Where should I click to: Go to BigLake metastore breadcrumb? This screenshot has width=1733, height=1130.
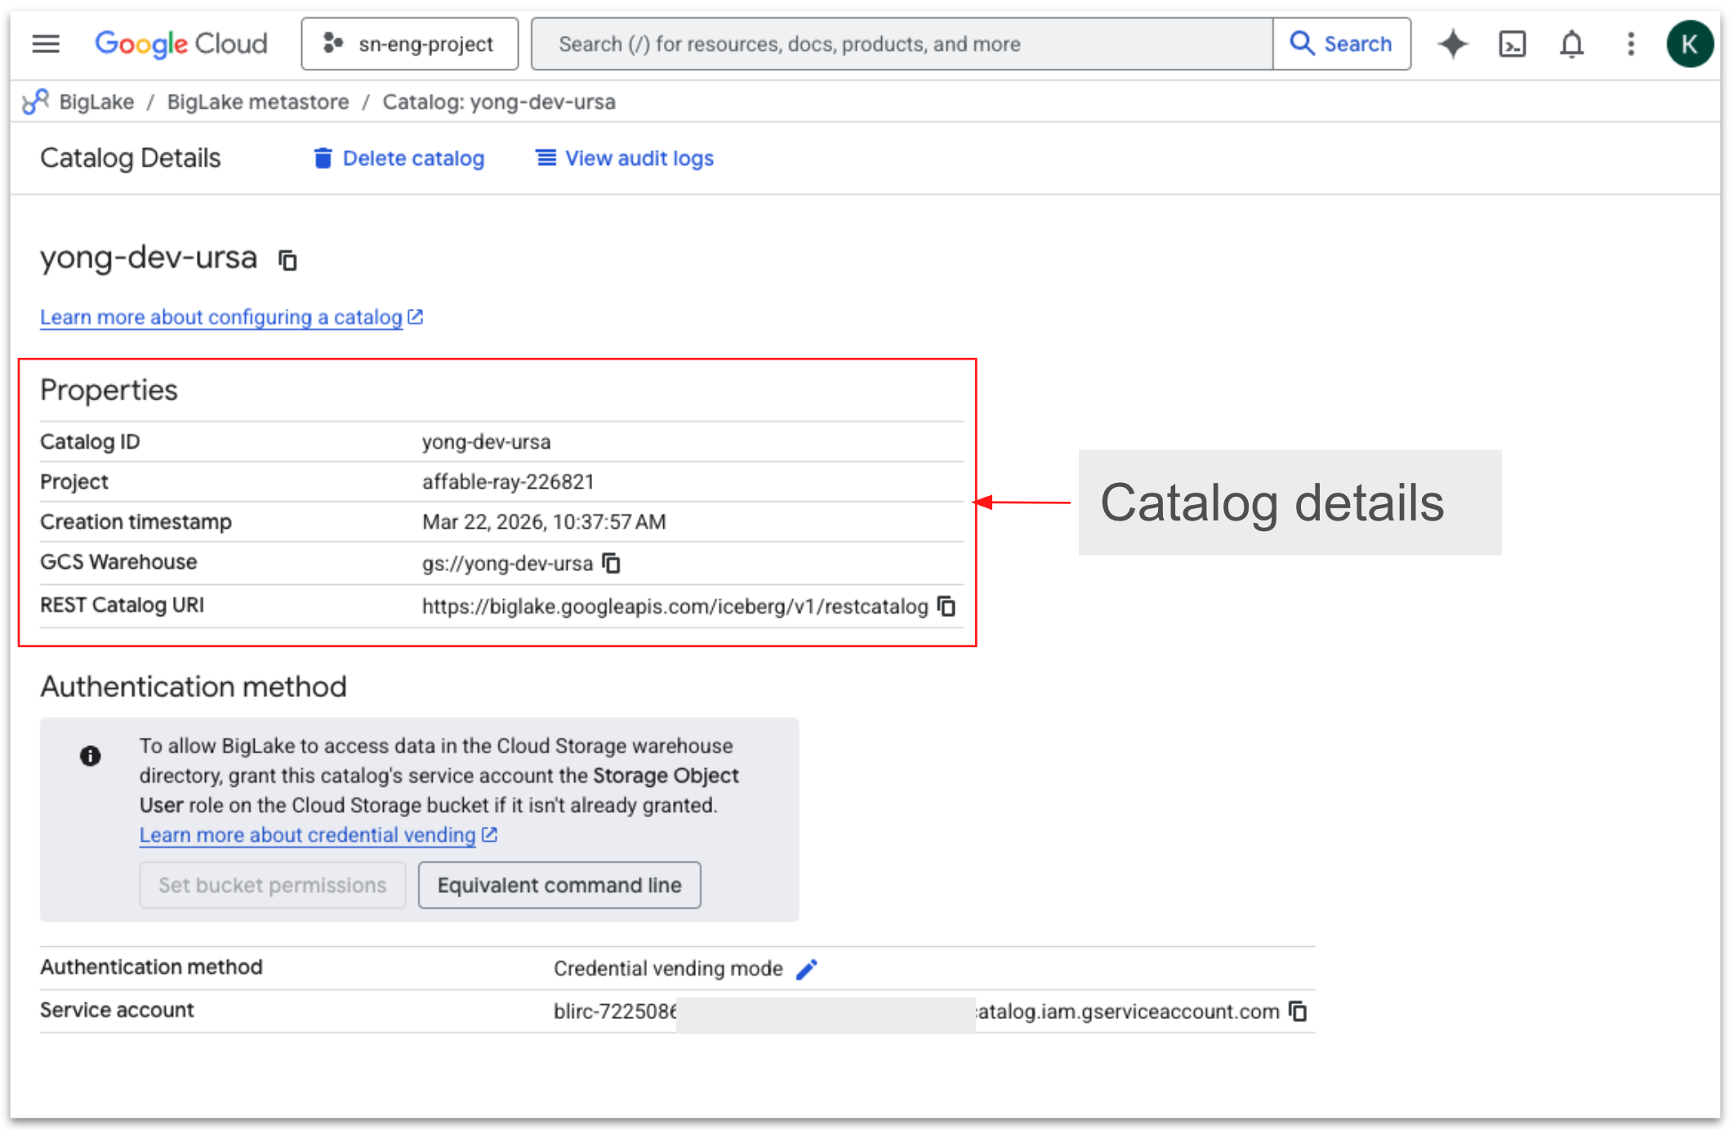pos(257,102)
